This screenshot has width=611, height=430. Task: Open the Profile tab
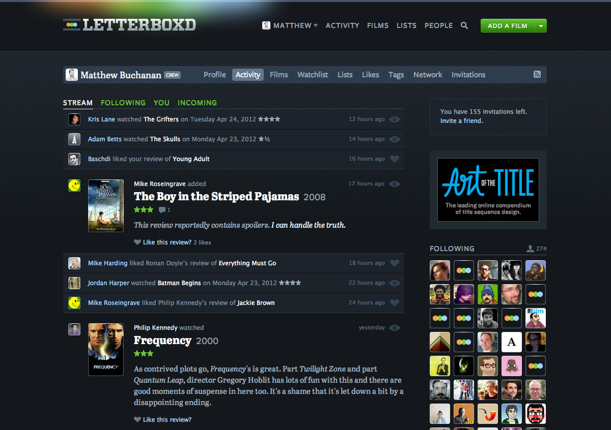coord(215,75)
